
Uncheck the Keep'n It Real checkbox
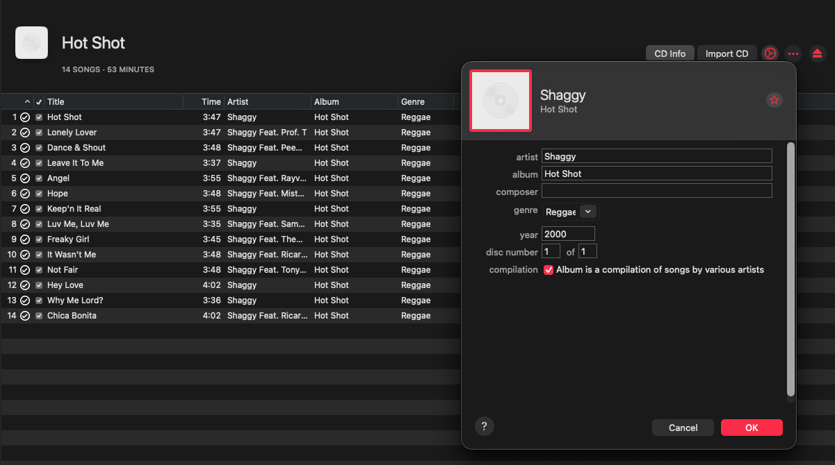click(x=39, y=209)
